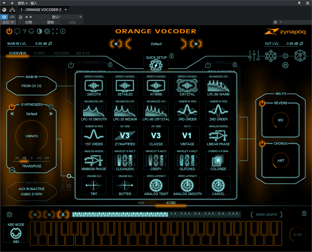Toggle the REVERB power button
The width and height of the screenshot is (312, 252).
click(262, 103)
